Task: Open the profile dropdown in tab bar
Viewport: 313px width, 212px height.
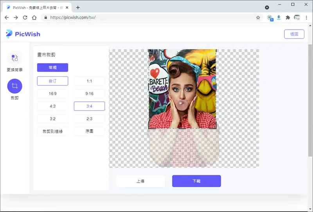Action: 267,7
